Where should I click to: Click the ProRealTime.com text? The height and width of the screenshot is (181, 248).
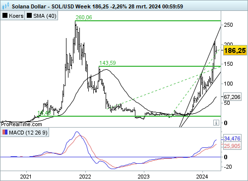(x=21, y=124)
